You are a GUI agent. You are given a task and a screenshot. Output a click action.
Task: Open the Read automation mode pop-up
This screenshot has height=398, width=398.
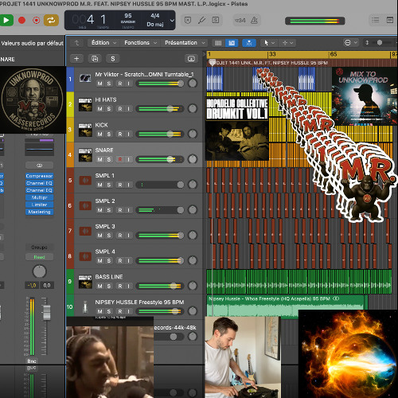(39, 257)
